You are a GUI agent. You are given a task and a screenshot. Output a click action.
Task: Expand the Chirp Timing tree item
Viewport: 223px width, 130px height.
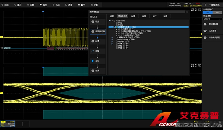coord(112,40)
